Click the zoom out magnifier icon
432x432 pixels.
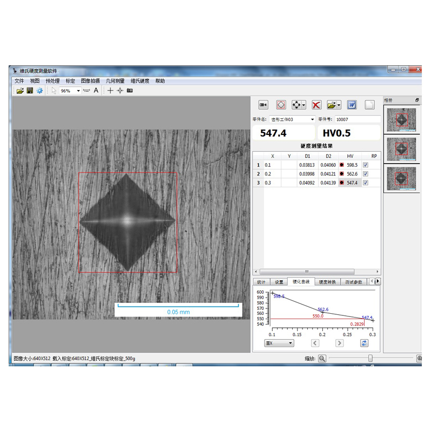click(x=322, y=359)
